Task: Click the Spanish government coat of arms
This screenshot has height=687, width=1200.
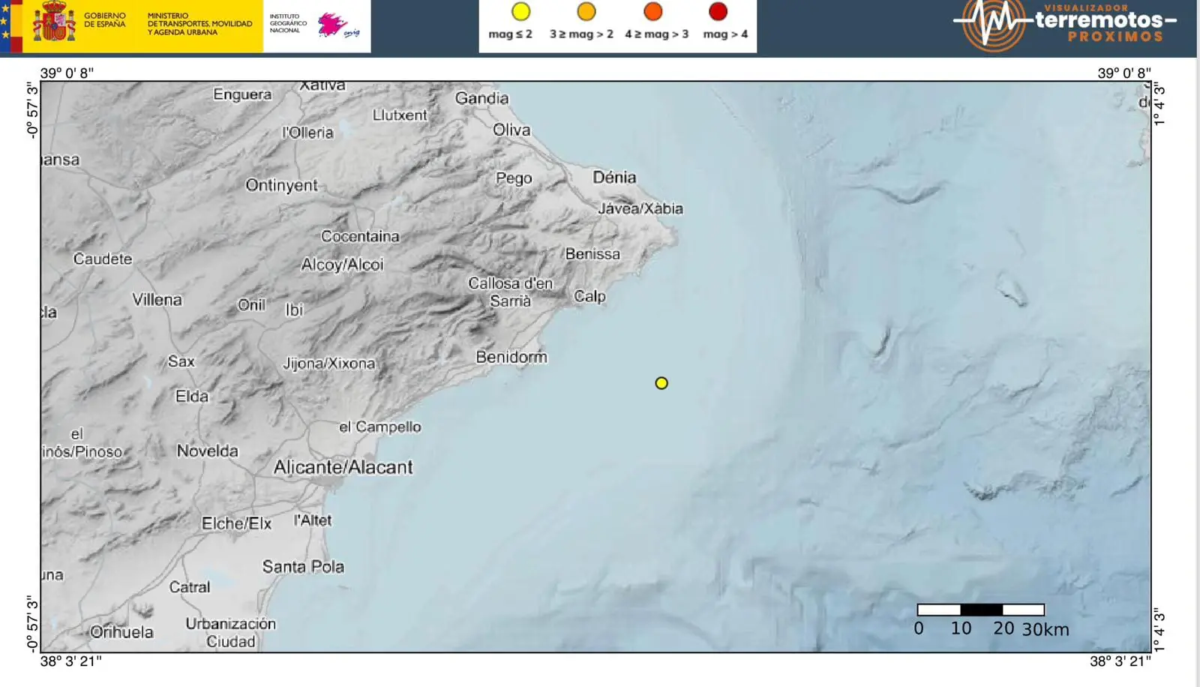Action: [x=54, y=22]
